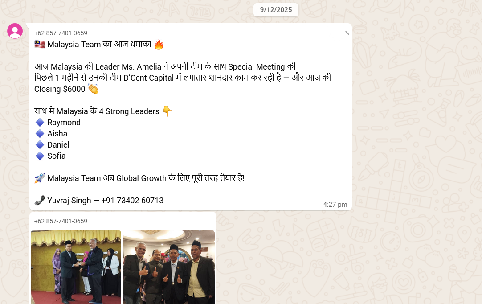Click the blue diamond beside Aisha
The height and width of the screenshot is (304, 482).
click(40, 134)
